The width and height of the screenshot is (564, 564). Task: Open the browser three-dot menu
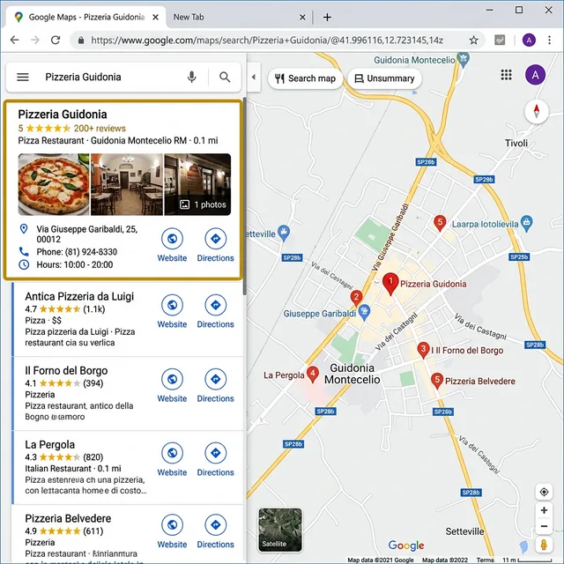[549, 40]
